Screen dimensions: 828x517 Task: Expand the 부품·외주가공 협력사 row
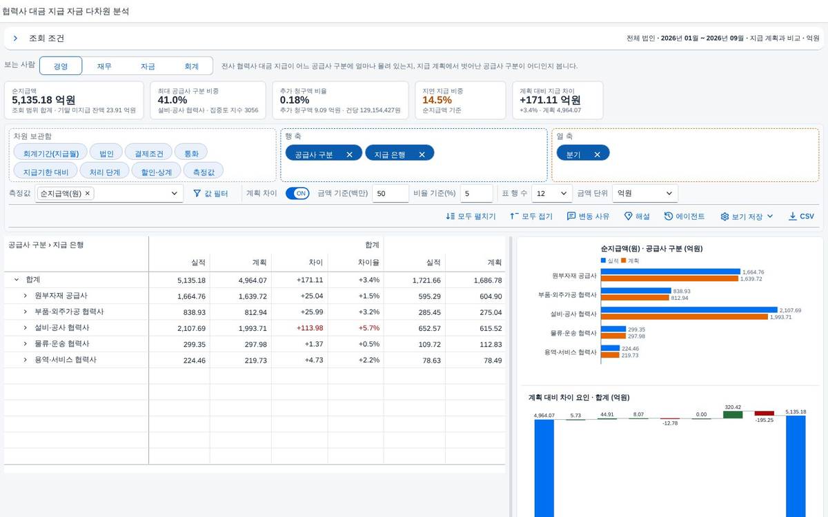pyautogui.click(x=26, y=312)
